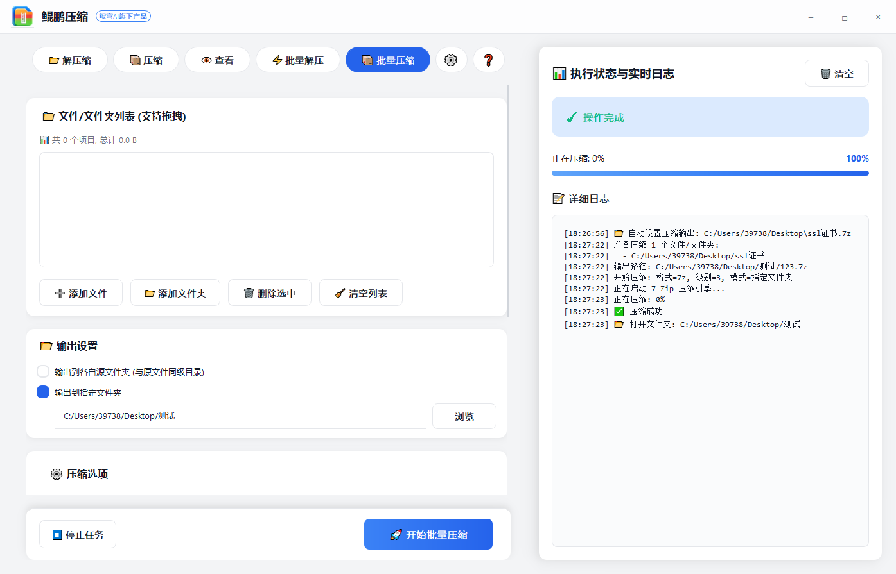Click the folder icon to add a folder

click(x=150, y=292)
